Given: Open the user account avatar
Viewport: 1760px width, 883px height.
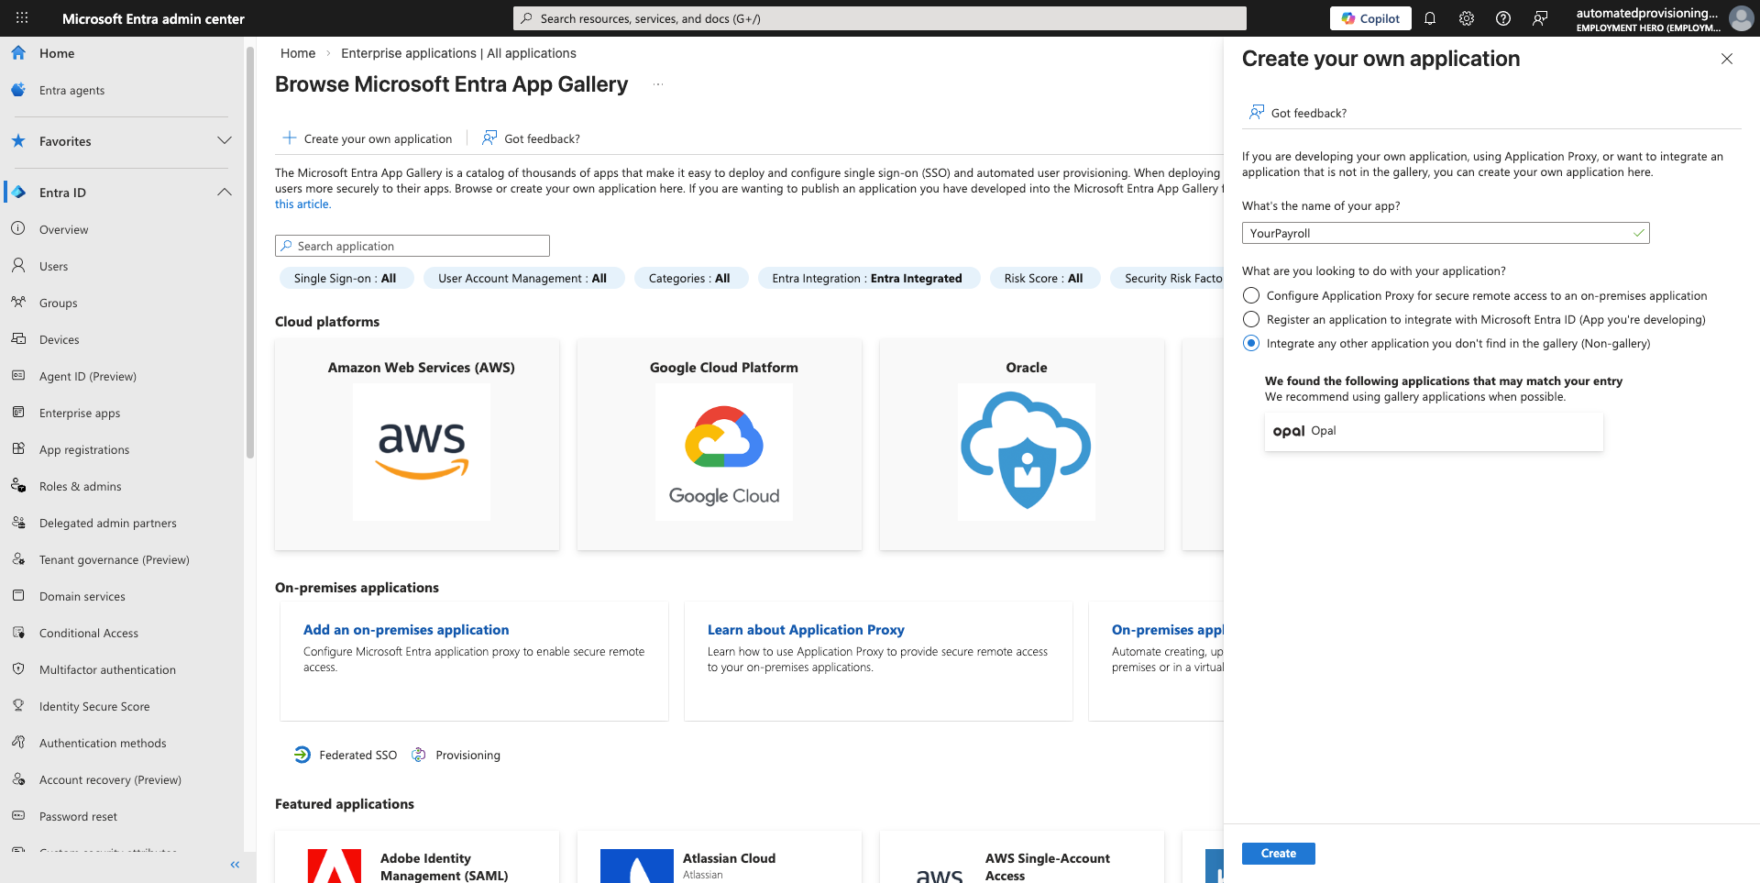Looking at the screenshot, I should 1741,18.
